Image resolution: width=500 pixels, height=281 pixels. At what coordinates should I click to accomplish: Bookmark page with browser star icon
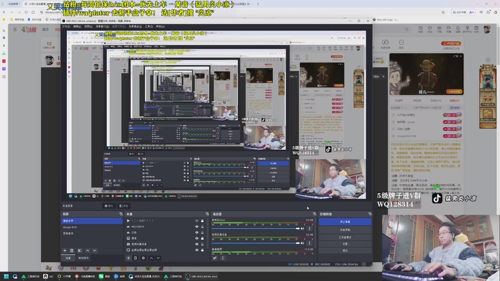(443, 12)
